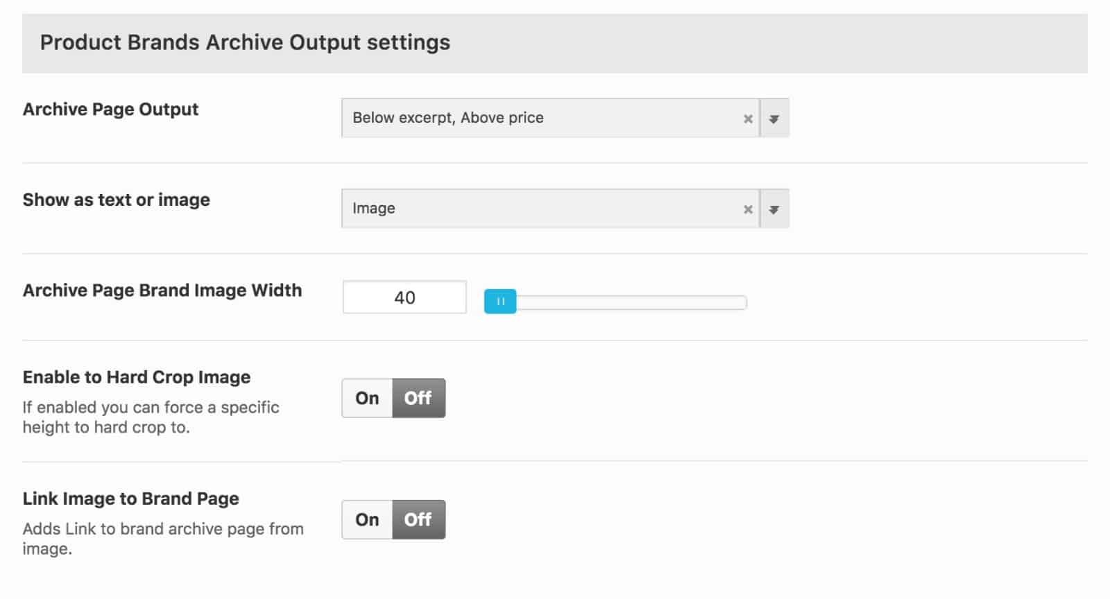Click the Show as text or image label

coord(116,200)
